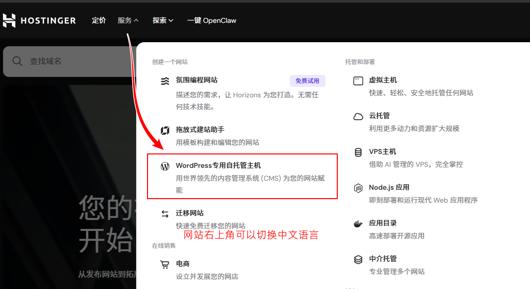
Task: Open the 电商 online store link
Action: pos(182,264)
